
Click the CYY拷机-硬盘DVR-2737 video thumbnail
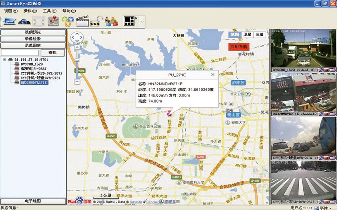point(303,136)
